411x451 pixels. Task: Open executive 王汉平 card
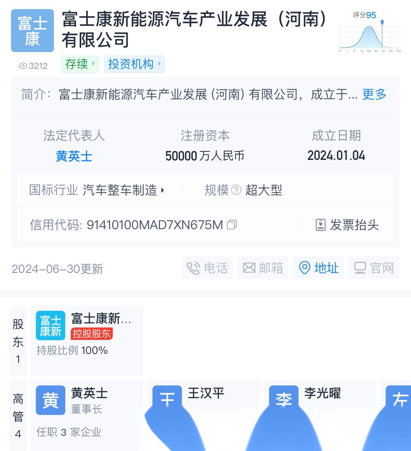(x=204, y=415)
